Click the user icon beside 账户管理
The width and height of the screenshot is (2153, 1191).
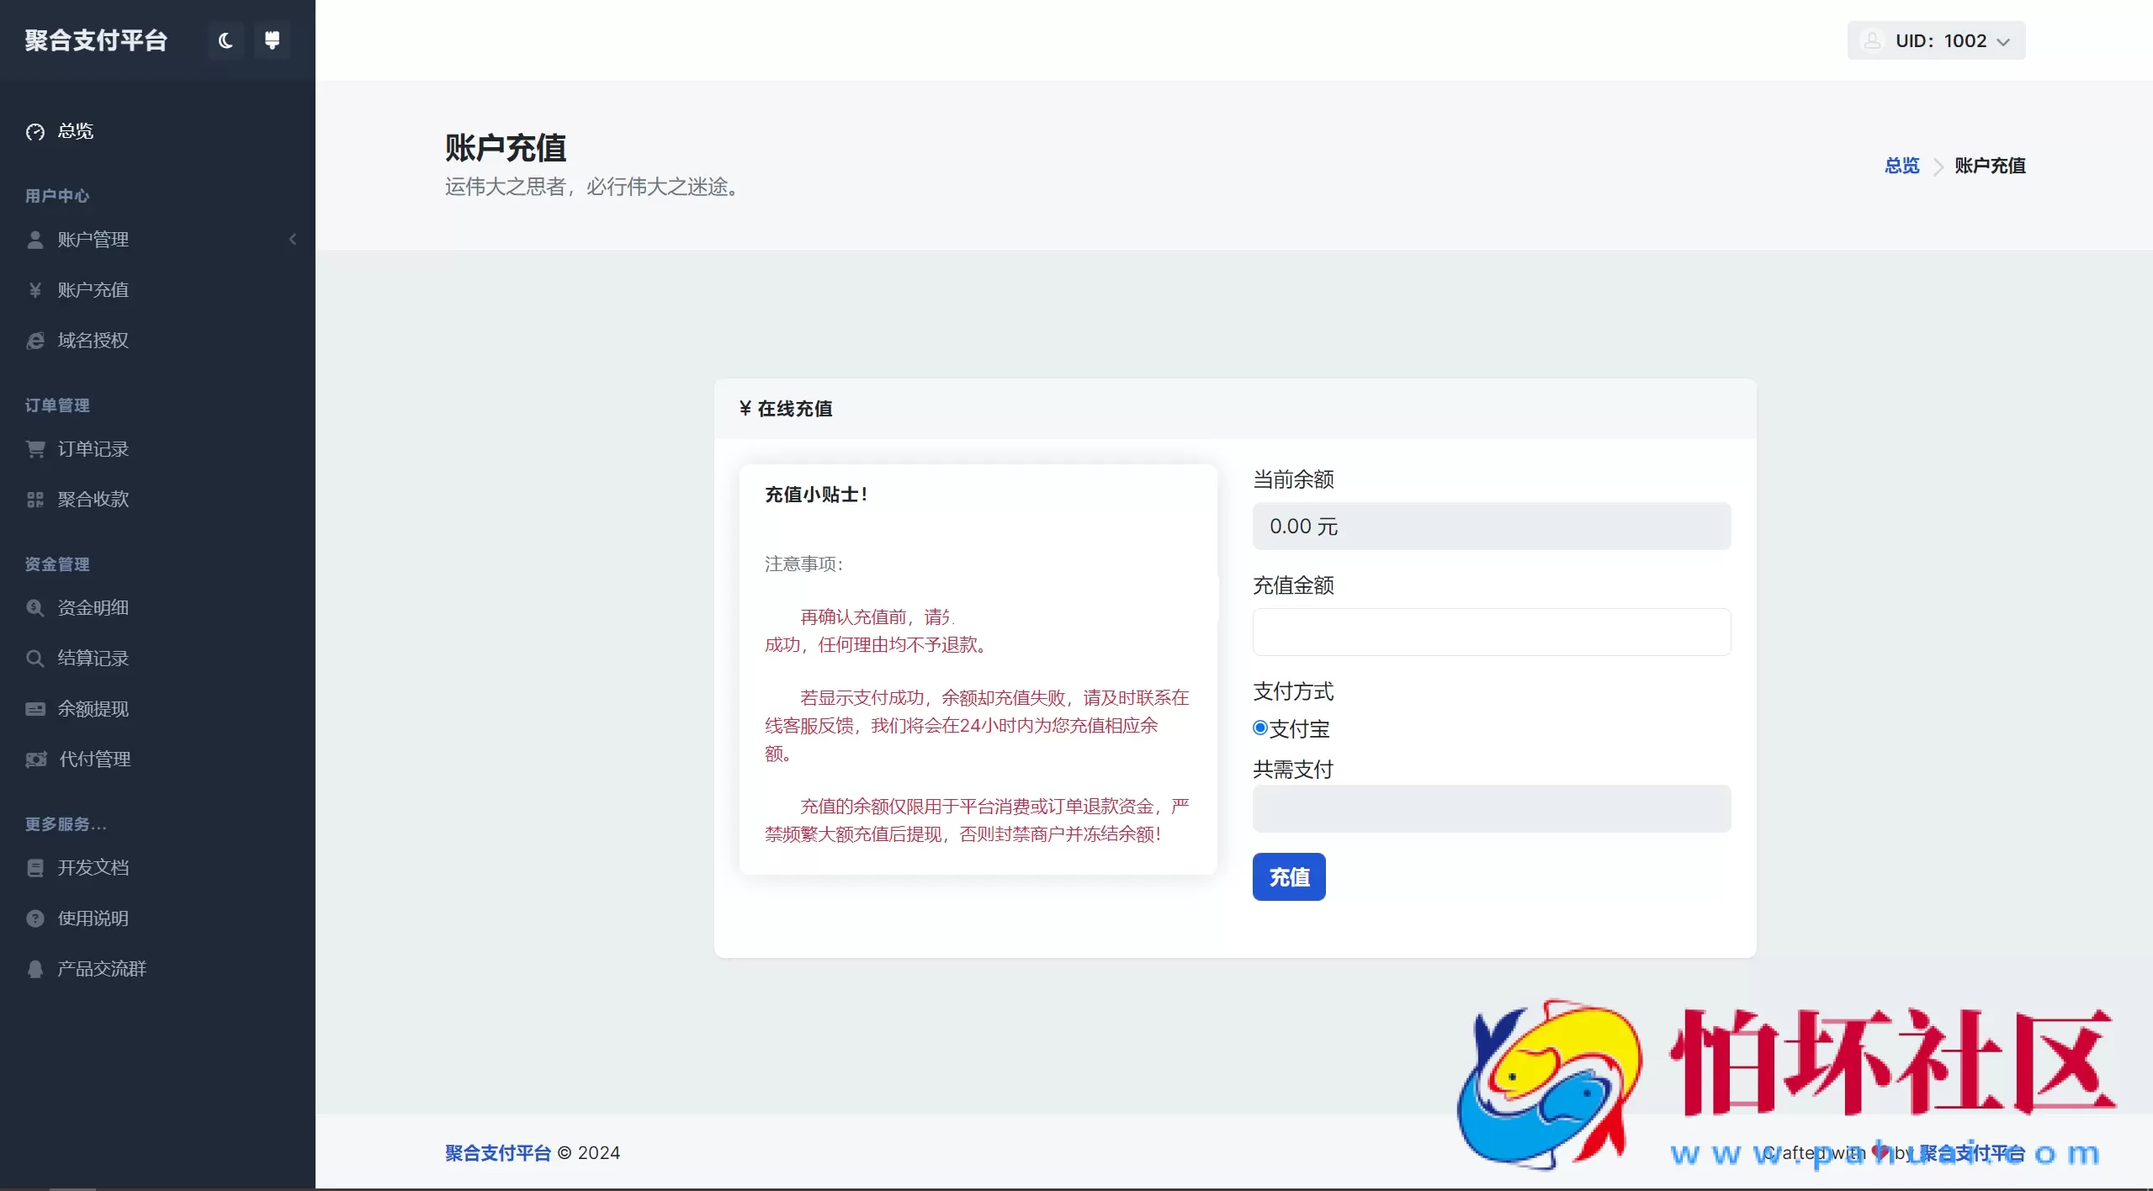point(34,239)
